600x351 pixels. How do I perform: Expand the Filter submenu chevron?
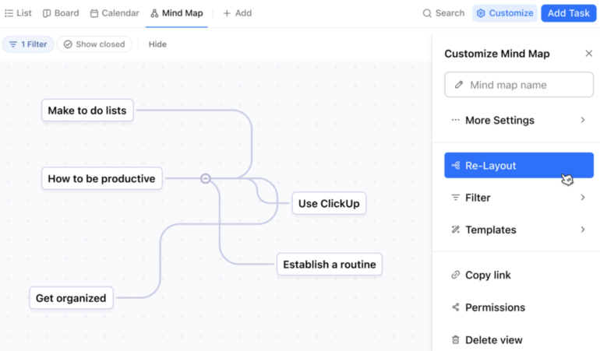(x=582, y=198)
